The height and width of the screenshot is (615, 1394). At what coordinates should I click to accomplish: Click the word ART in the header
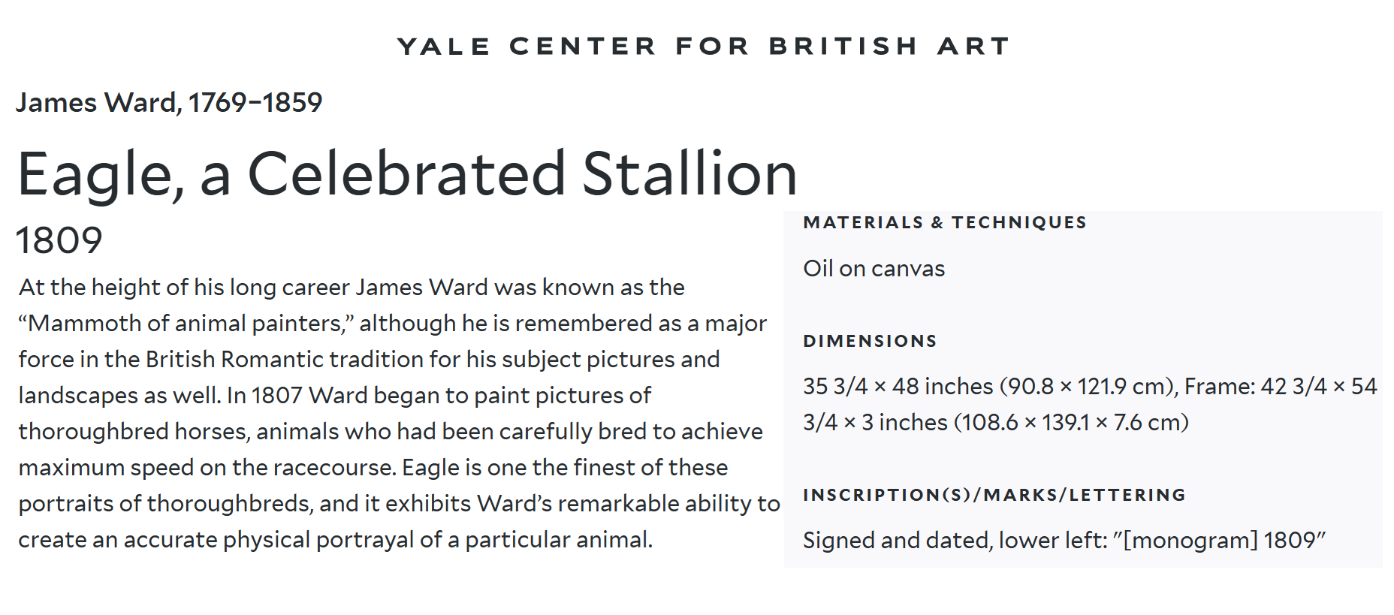[x=973, y=46]
